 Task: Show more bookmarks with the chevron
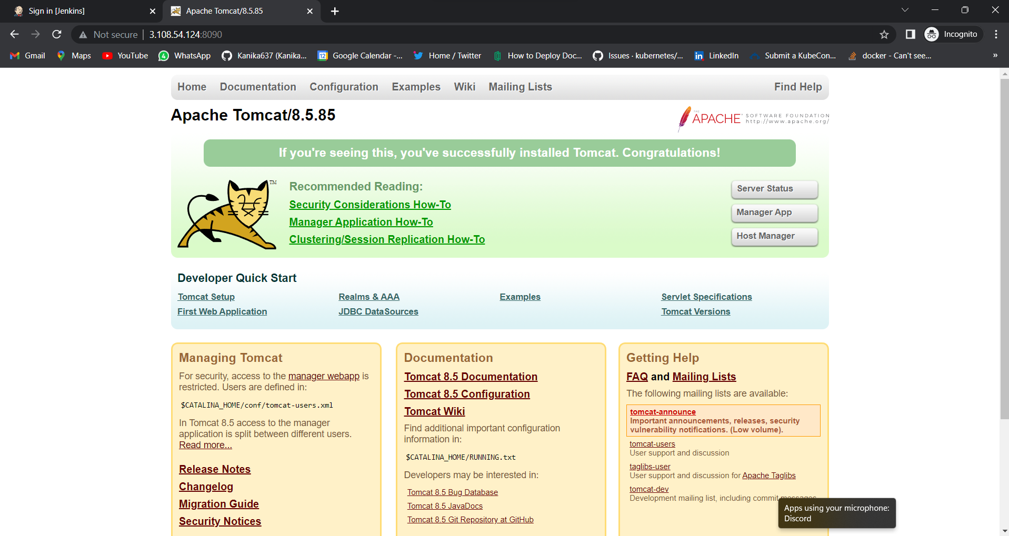(x=995, y=55)
